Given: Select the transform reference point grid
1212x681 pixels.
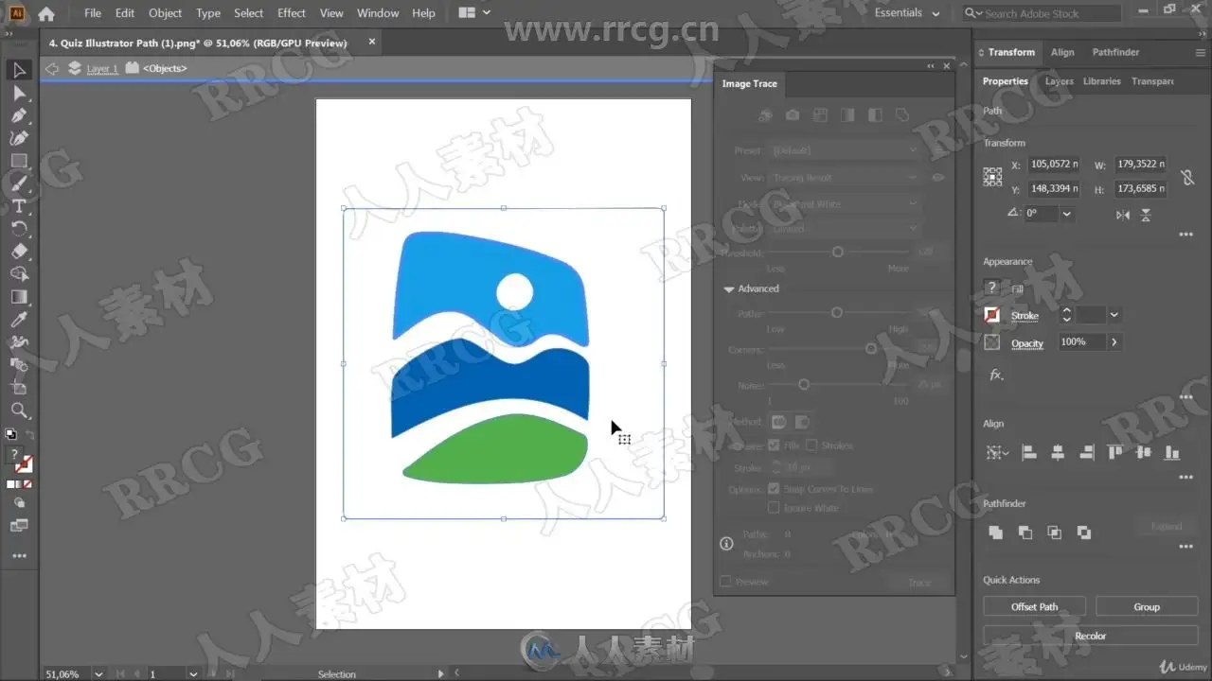Looking at the screenshot, I should point(992,176).
